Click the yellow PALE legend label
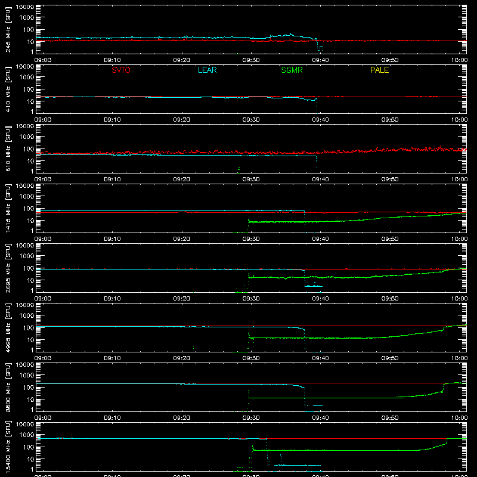This screenshot has height=477, width=477. (379, 70)
